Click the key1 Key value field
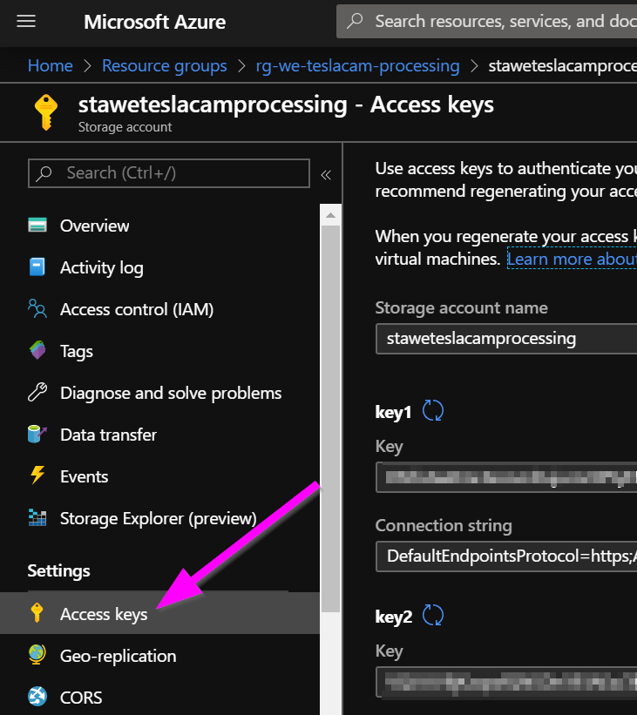This screenshot has height=715, width=637. [x=506, y=477]
